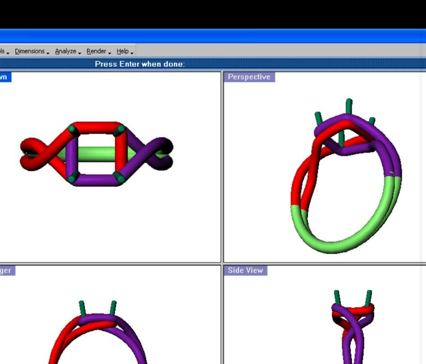Select the purple bottom rail in top view
Screen dimensions: 426x364
coord(96,181)
